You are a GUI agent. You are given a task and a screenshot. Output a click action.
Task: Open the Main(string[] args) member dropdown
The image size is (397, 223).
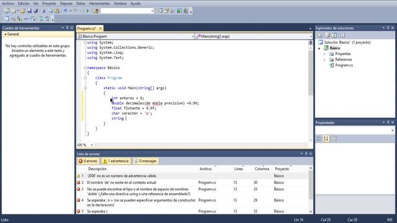pos(311,37)
